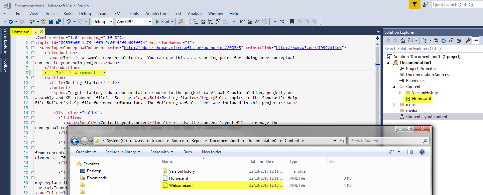Open the Architecture menu
This screenshot has height=195, width=483.
156,14
